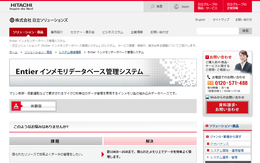Open the 日立グループの企業情報 header tab
Image resolution: width=260 pixels, height=163 pixels.
237,7
